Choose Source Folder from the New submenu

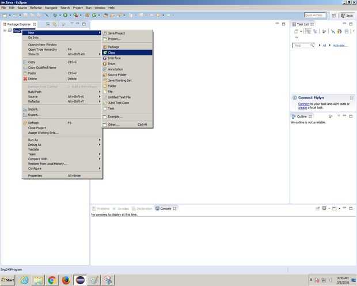coord(127,75)
